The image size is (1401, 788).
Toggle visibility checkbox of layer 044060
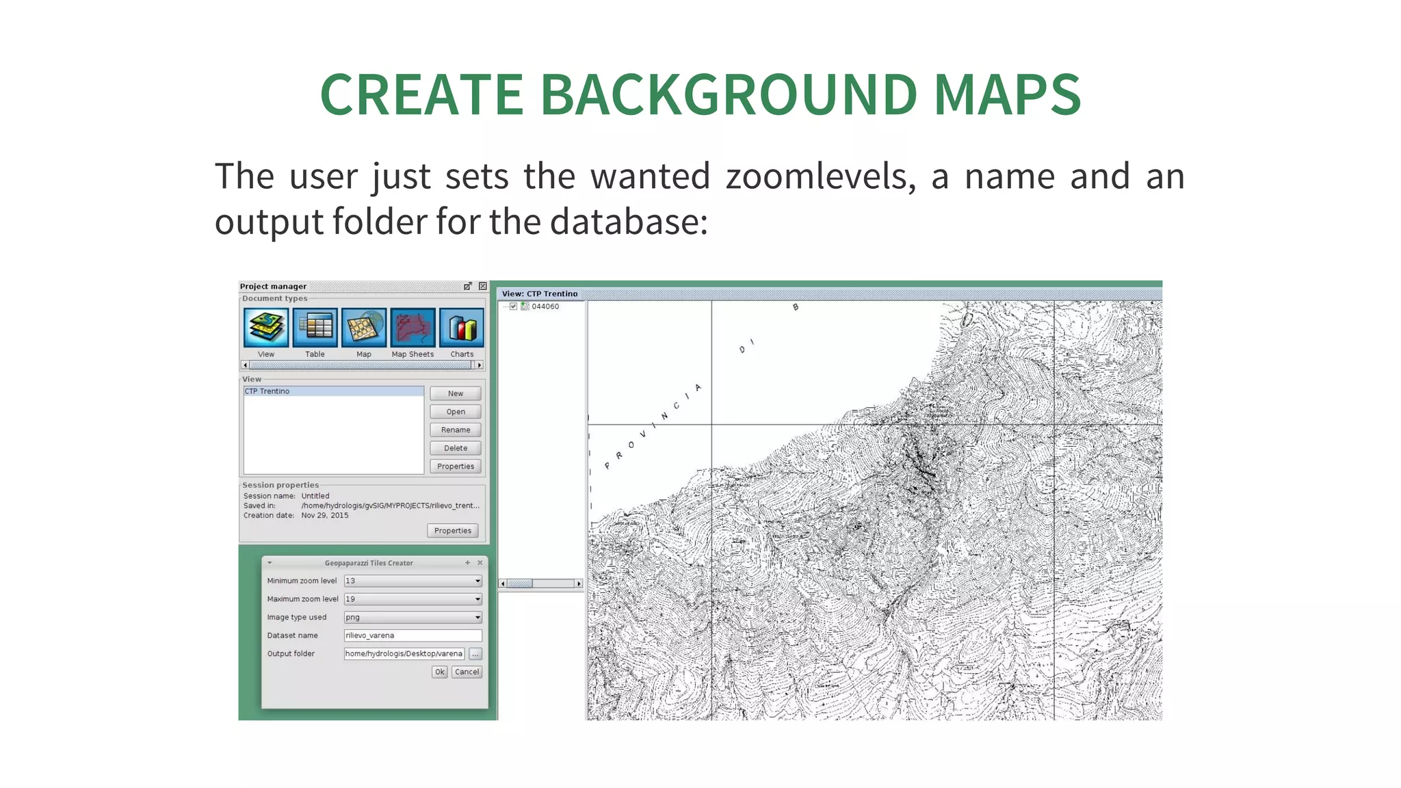(513, 306)
